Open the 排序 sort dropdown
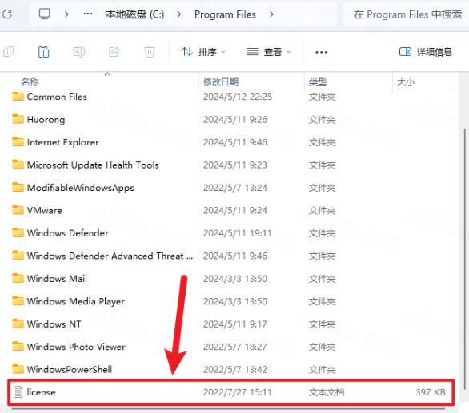Screen dimensions: 469x413 [x=203, y=52]
